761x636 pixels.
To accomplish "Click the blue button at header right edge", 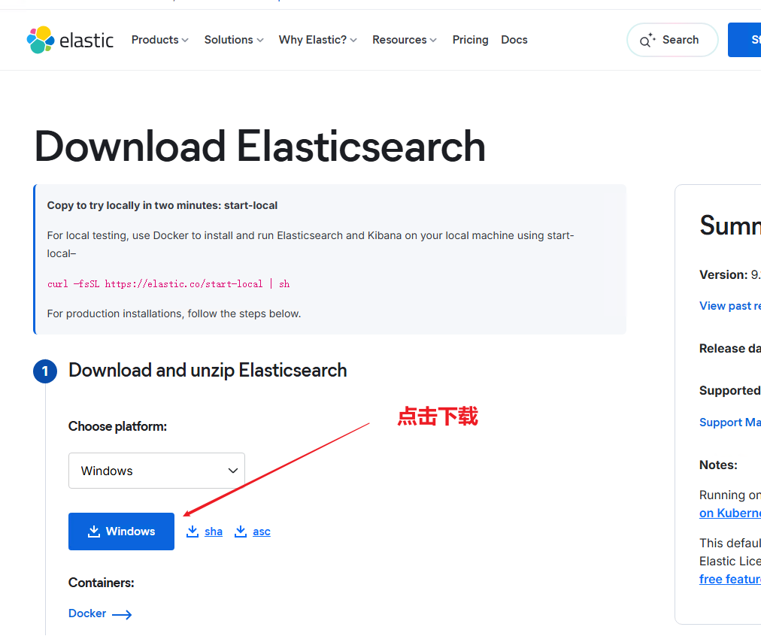I will pos(744,40).
